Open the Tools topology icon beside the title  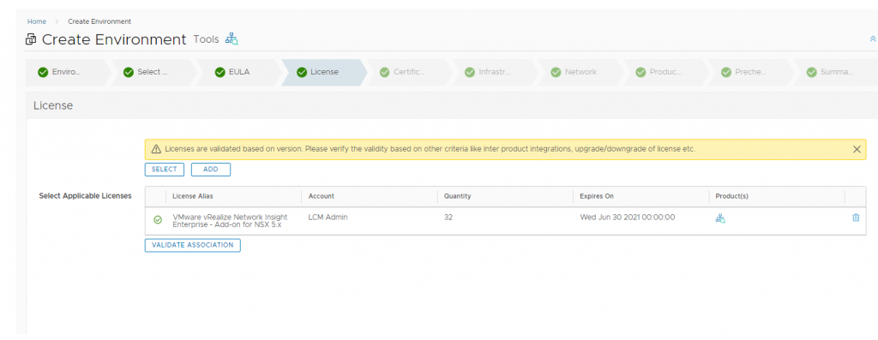(232, 39)
